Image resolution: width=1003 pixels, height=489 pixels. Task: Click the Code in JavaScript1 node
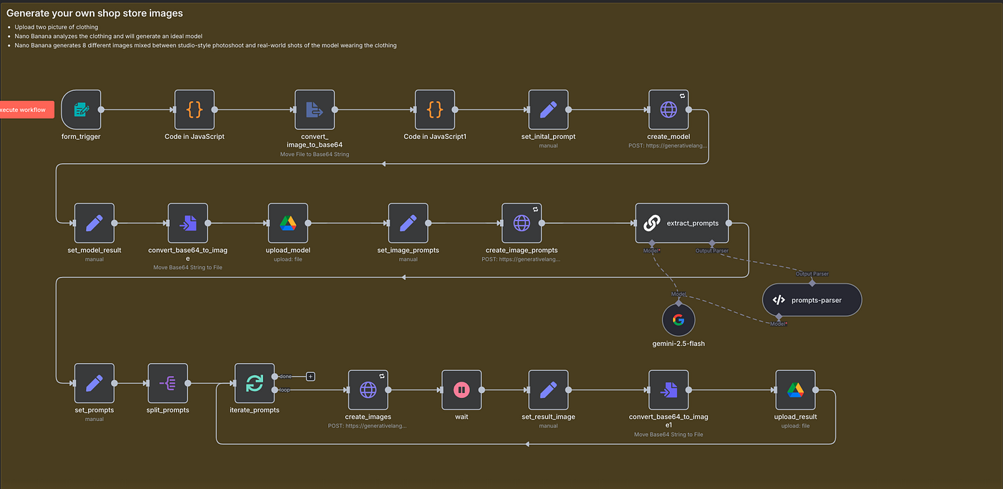click(435, 110)
